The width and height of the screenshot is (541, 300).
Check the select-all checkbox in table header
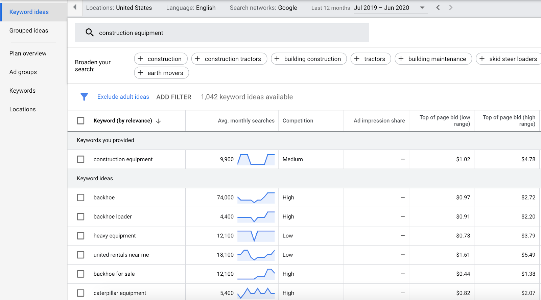pyautogui.click(x=80, y=121)
